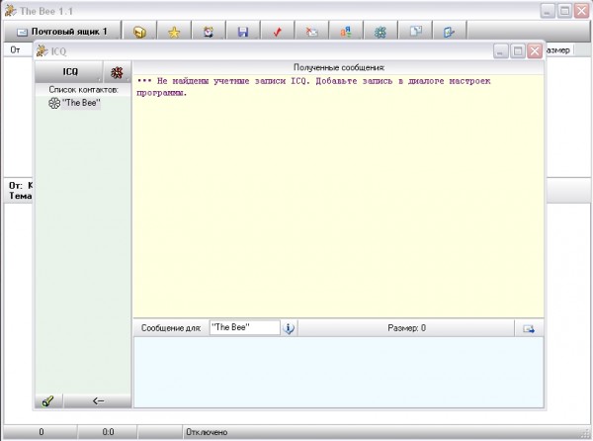This screenshot has height=441, width=593.
Task: Click the yellow mail folder toolbar icon
Action: pos(139,33)
